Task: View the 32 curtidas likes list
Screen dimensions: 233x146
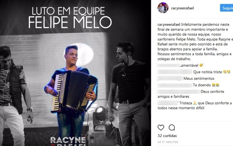Action: [x=167, y=136]
